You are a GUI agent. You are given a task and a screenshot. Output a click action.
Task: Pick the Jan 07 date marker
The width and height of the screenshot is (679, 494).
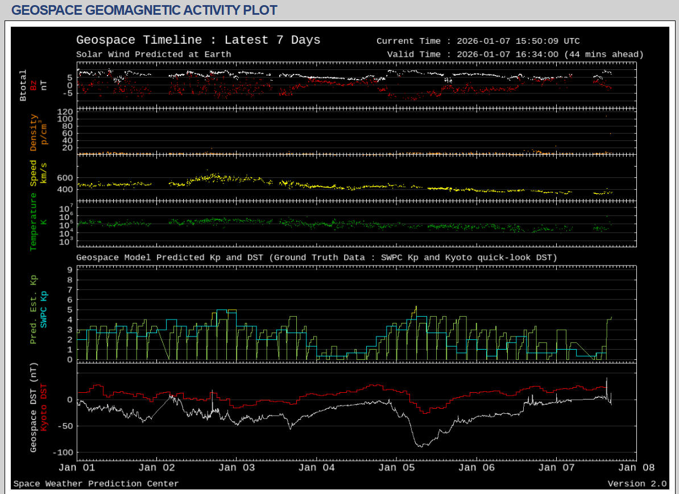(x=556, y=468)
